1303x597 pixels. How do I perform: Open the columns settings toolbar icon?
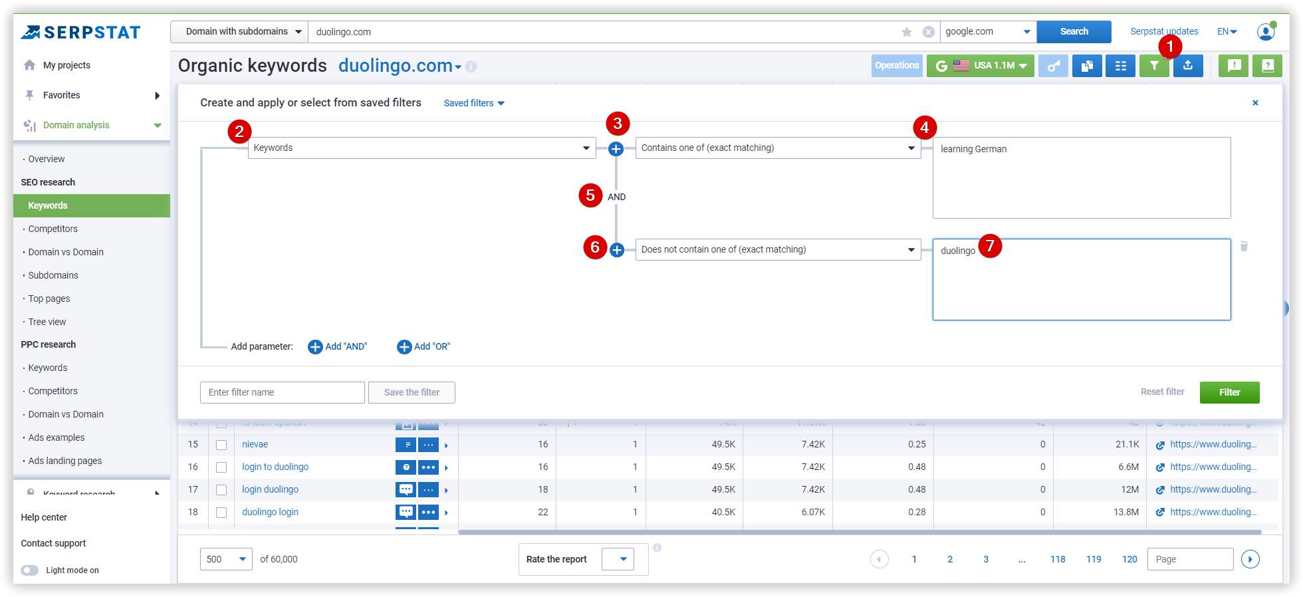coord(1120,66)
